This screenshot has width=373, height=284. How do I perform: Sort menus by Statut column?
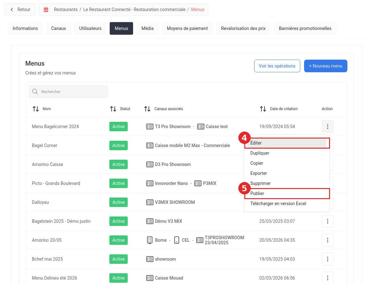pos(113,109)
